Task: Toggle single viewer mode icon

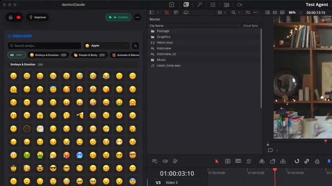Action: pos(267,12)
